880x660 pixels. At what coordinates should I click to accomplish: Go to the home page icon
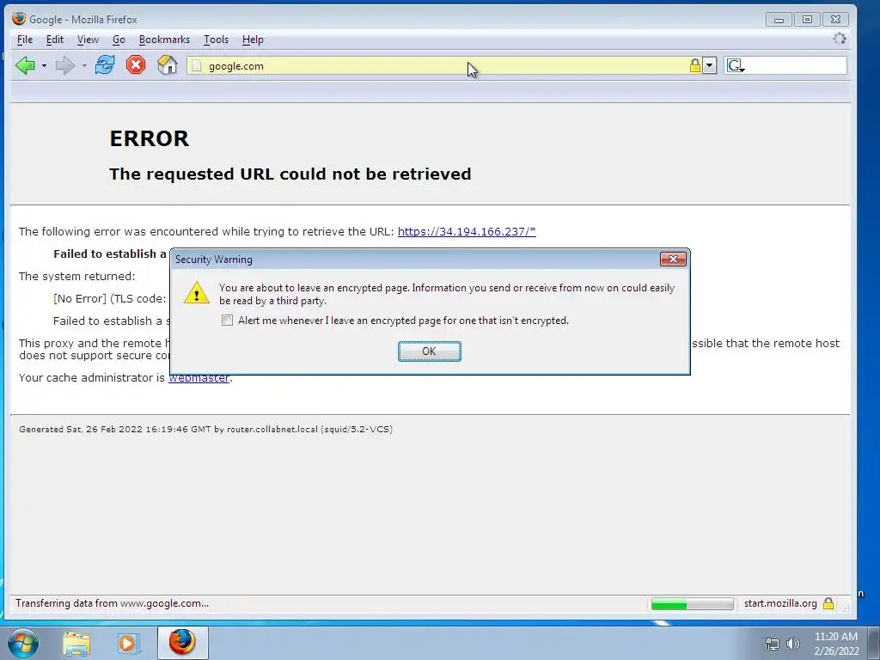tap(168, 65)
